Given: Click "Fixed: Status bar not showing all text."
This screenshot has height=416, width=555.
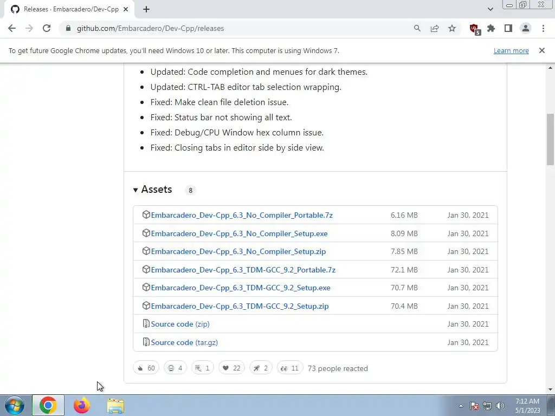Looking at the screenshot, I should [x=221, y=118].
